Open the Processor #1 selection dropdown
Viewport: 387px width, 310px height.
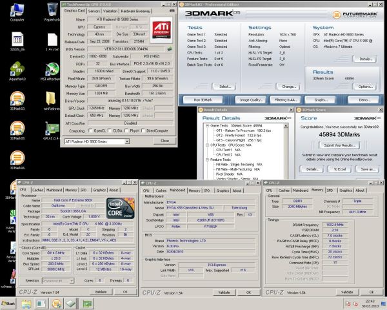click(x=72, y=281)
